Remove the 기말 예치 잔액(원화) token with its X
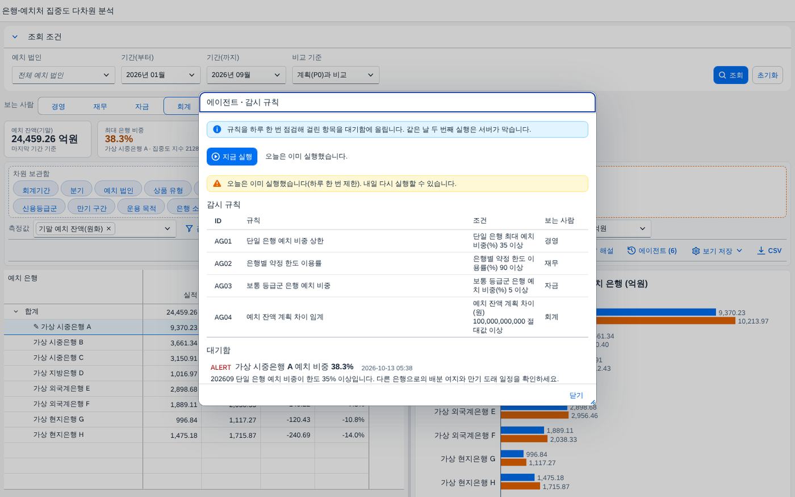Viewport: 795px width, 497px height. point(109,228)
